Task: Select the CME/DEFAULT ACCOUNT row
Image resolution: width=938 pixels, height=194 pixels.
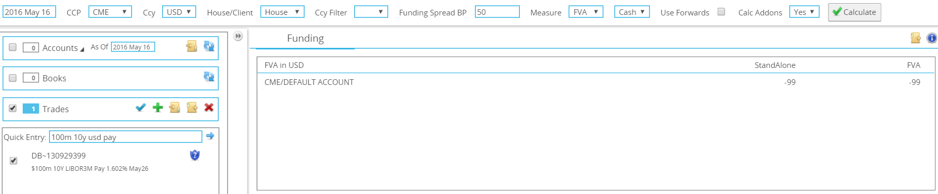Action: tap(592, 82)
